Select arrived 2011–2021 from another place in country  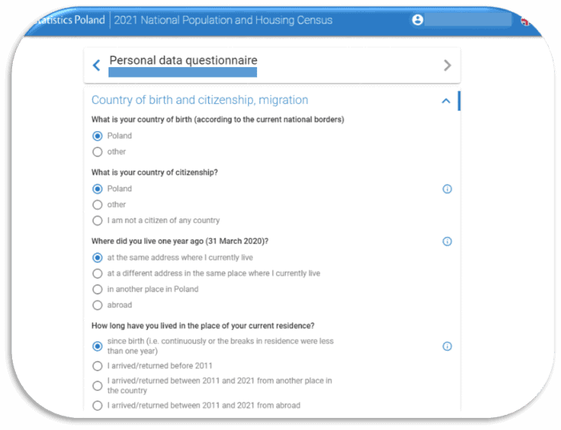coord(97,386)
